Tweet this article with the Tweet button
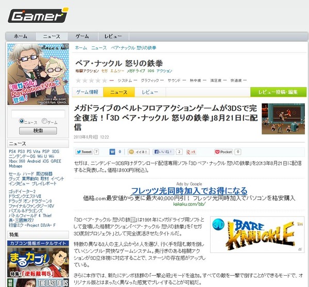 (x=84, y=152)
